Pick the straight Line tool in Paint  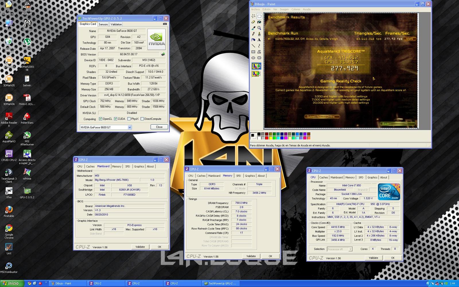253,46
